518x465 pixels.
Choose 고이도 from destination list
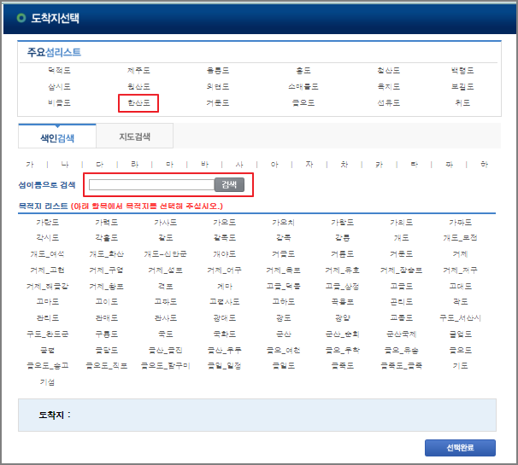(x=106, y=302)
